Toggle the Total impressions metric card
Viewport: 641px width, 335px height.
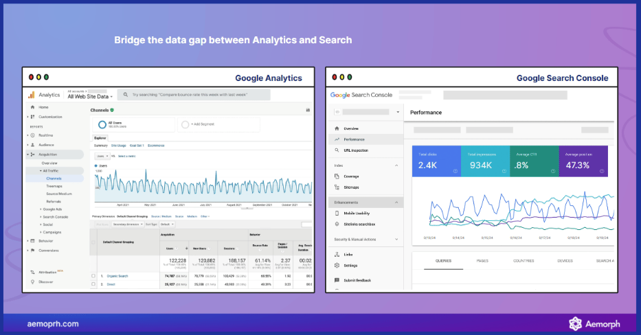point(485,161)
